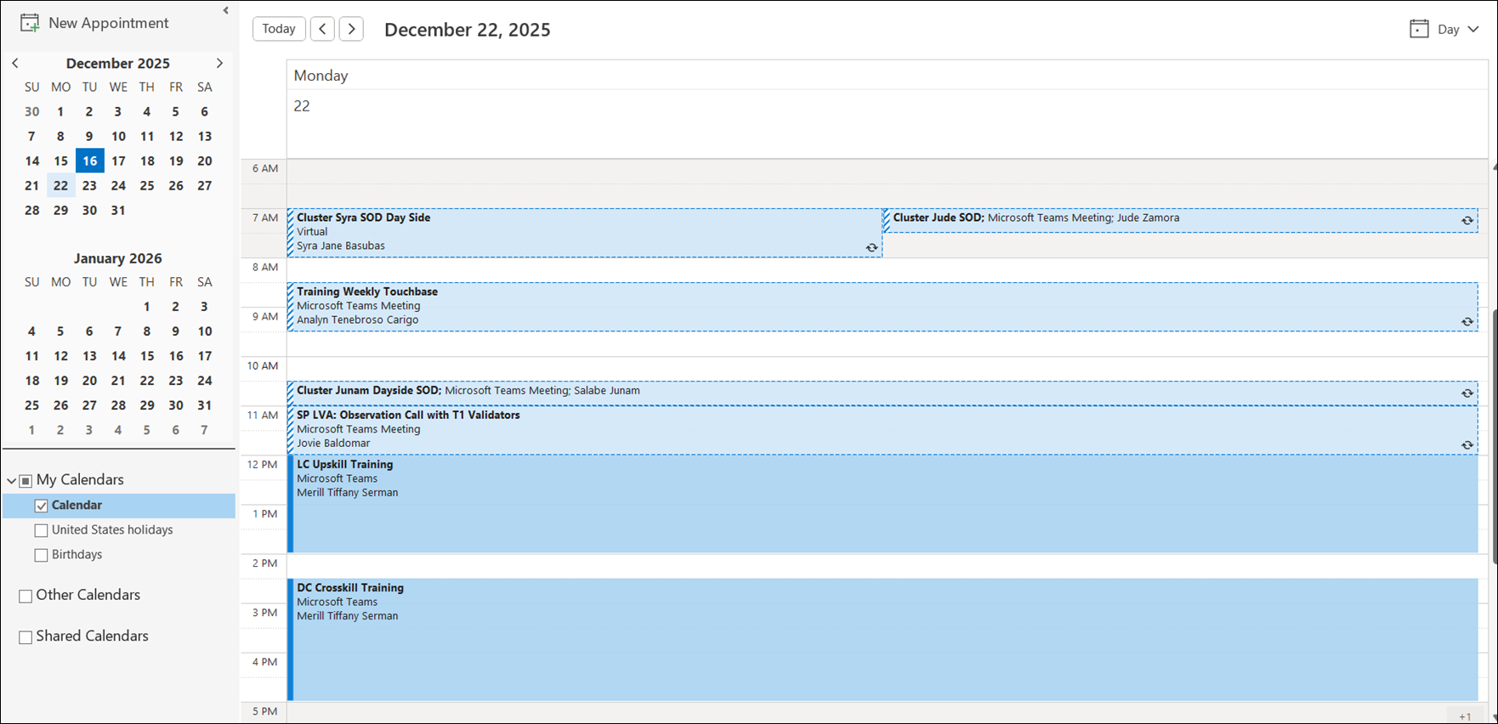Enable the Birthdays calendar

41,555
